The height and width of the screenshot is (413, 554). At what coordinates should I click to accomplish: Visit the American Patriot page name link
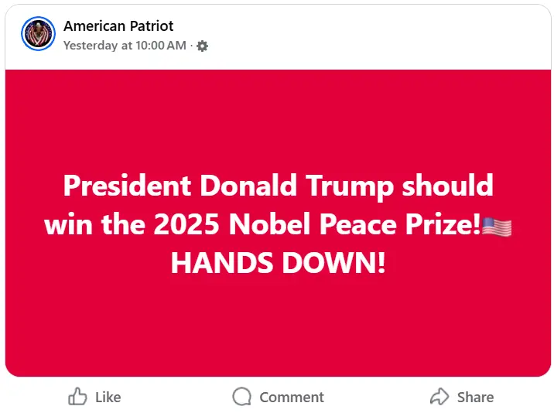(x=118, y=26)
